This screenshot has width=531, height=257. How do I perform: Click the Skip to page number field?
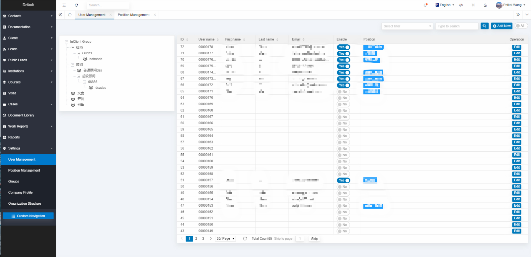click(x=300, y=238)
